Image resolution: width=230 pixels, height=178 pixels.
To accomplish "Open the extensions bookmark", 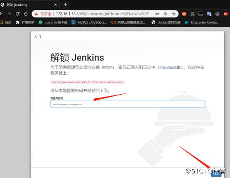I will point(25,22).
